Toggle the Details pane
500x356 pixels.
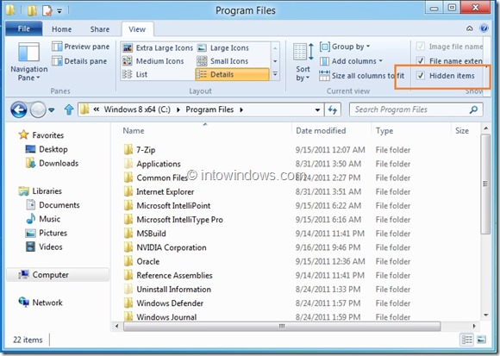pos(79,61)
